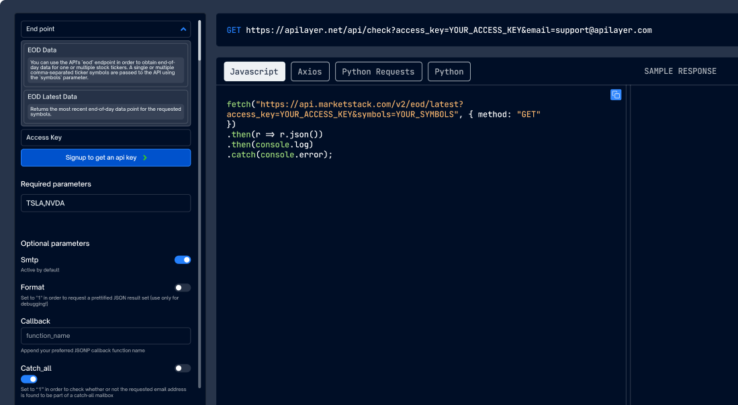This screenshot has height=405, width=738.
Task: Toggle the blue switch below Catch_all label
Action: (x=29, y=379)
